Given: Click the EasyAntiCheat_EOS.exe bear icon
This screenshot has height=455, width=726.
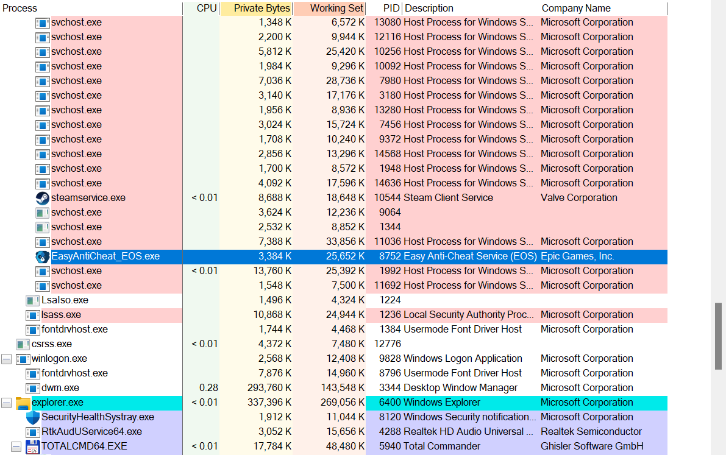Looking at the screenshot, I should [x=43, y=256].
